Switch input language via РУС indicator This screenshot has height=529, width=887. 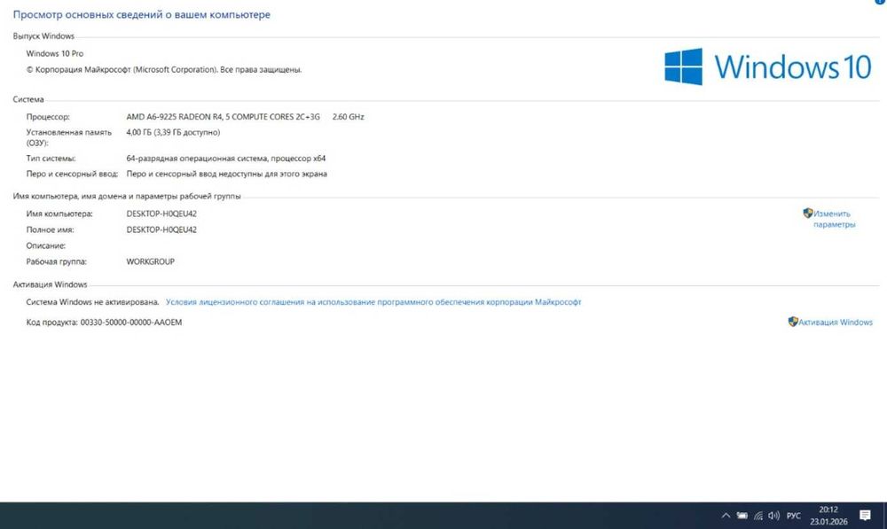coord(794,516)
